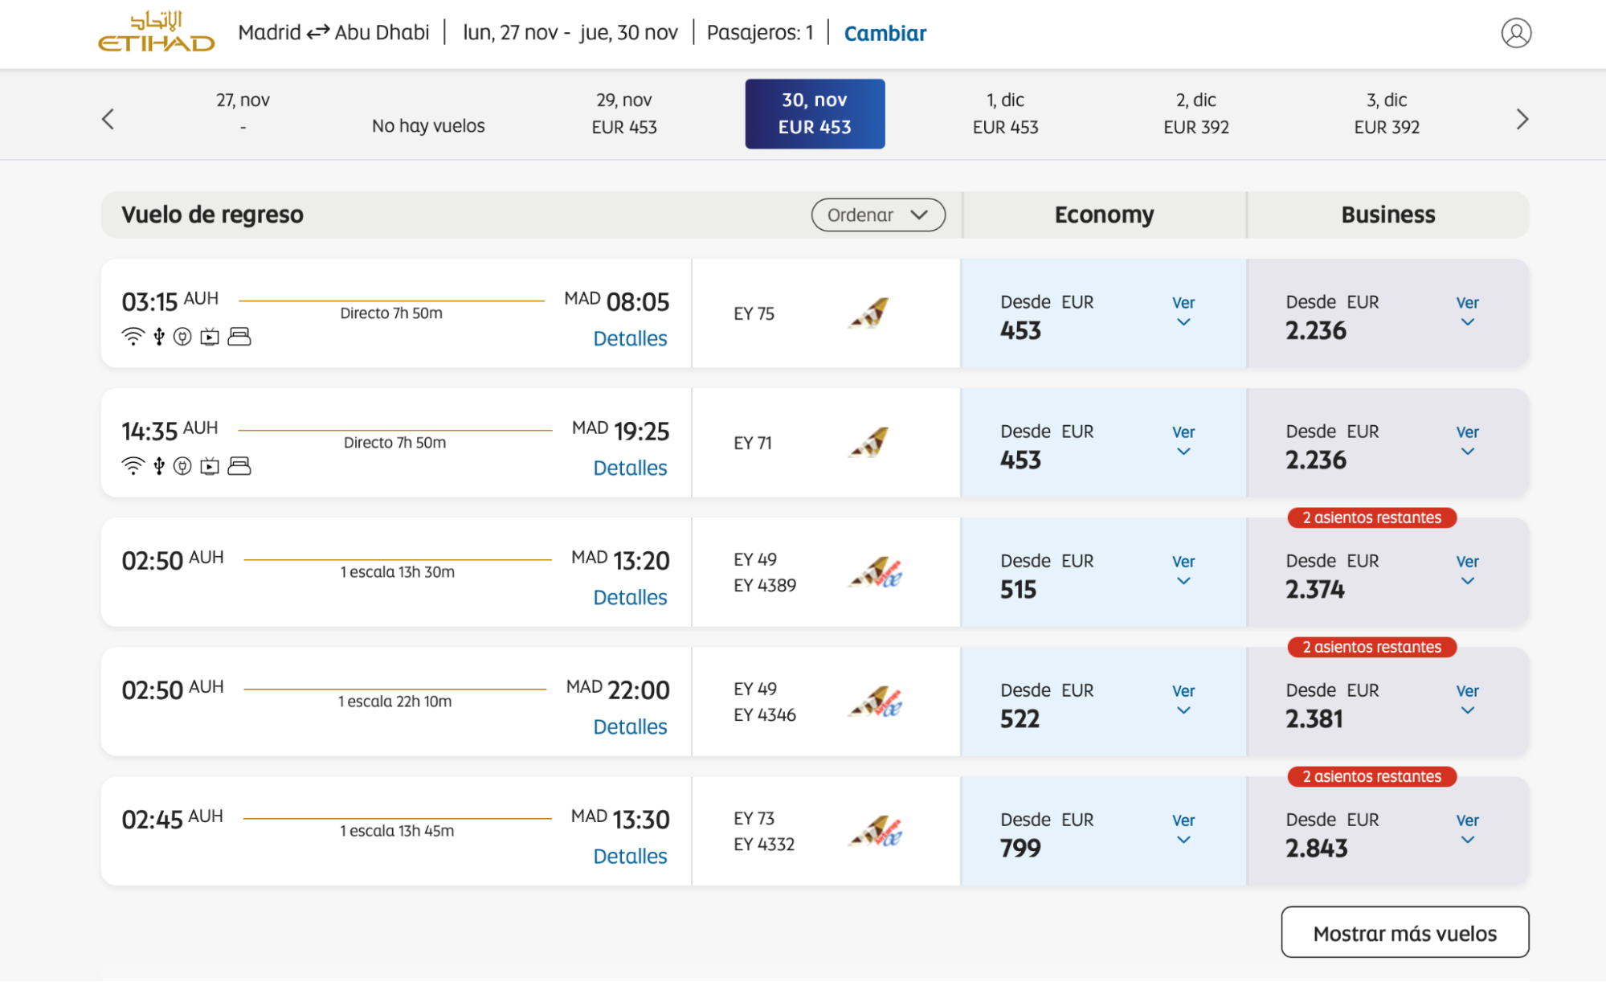The width and height of the screenshot is (1606, 982).
Task: Click the Etihad logo in the header
Action: click(156, 32)
